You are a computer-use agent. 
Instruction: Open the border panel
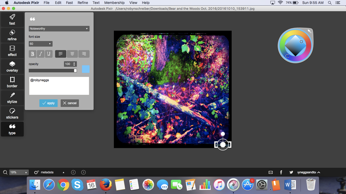(x=12, y=82)
